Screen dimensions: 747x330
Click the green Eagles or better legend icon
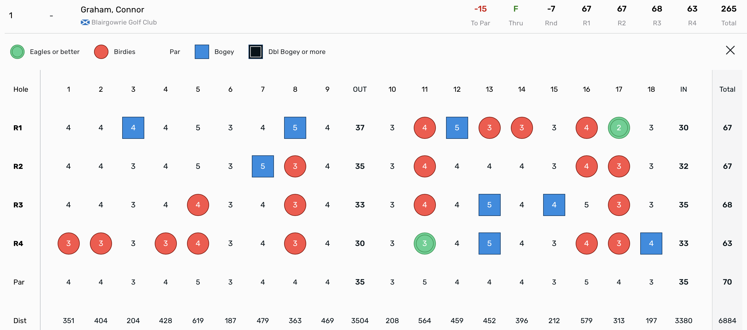17,52
